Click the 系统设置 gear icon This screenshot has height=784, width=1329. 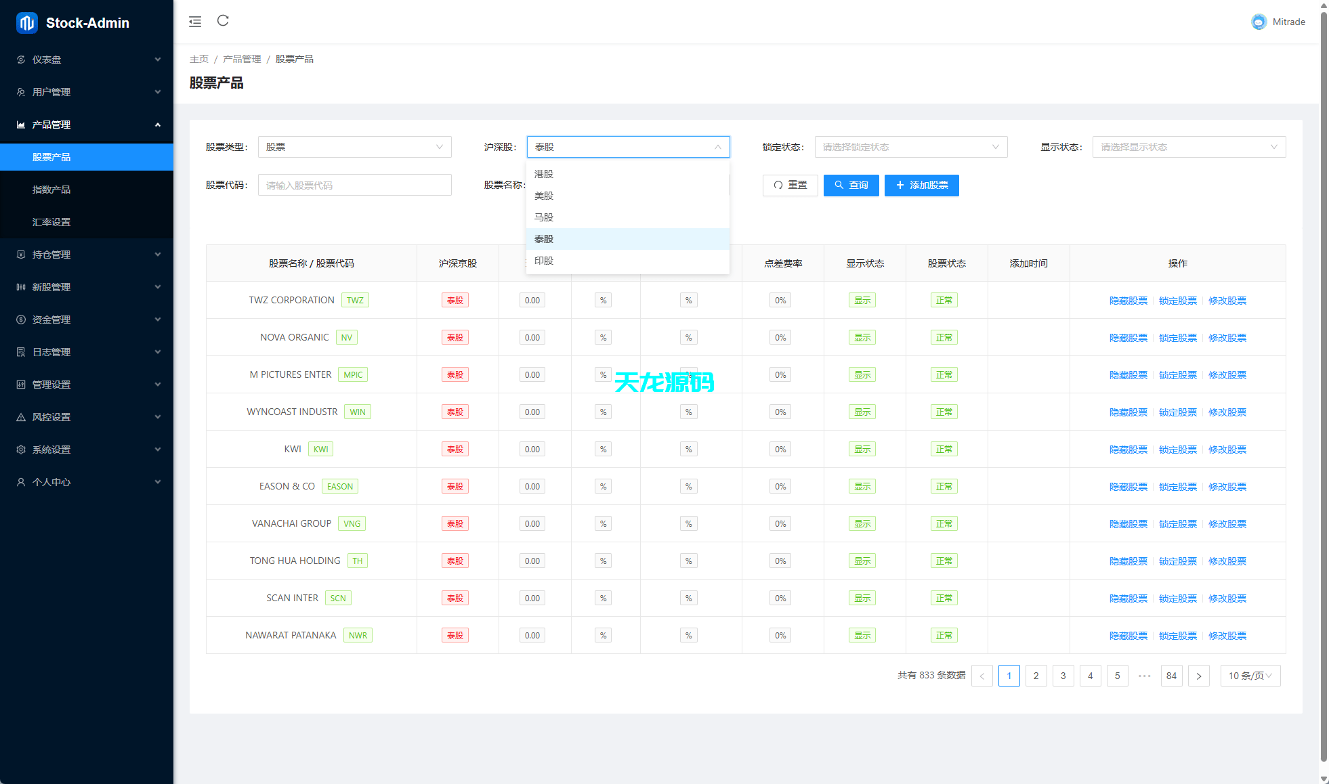[x=21, y=450]
